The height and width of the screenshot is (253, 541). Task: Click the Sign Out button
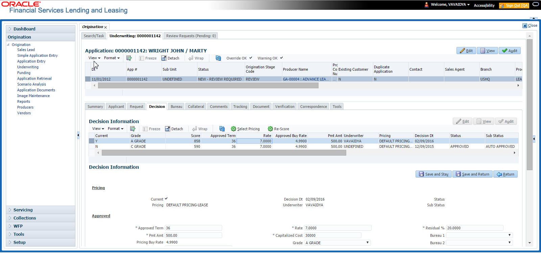(x=514, y=5)
